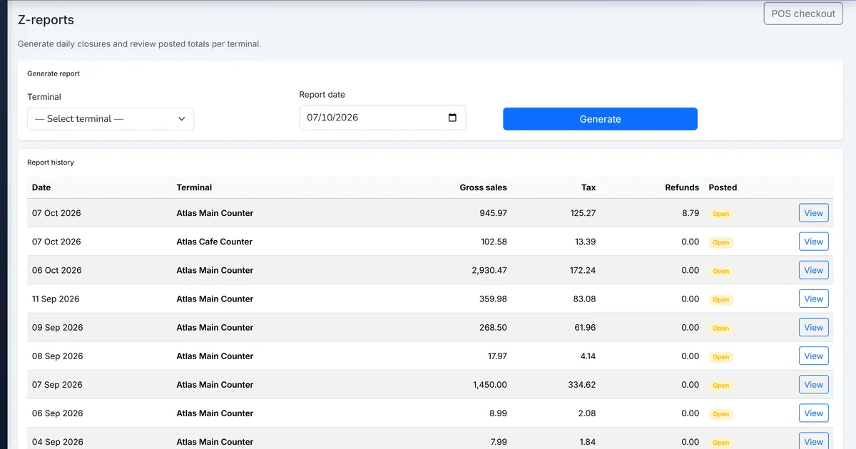The height and width of the screenshot is (449, 856).
Task: Click the Generate report section label
Action: point(53,73)
